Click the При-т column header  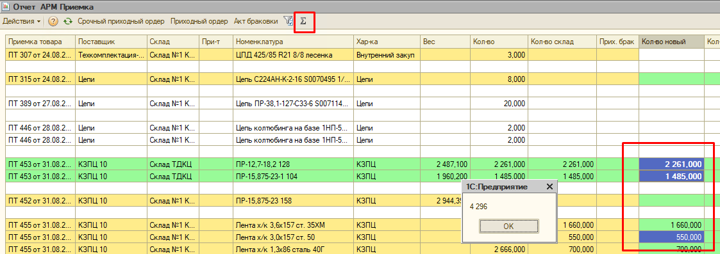tap(216, 42)
